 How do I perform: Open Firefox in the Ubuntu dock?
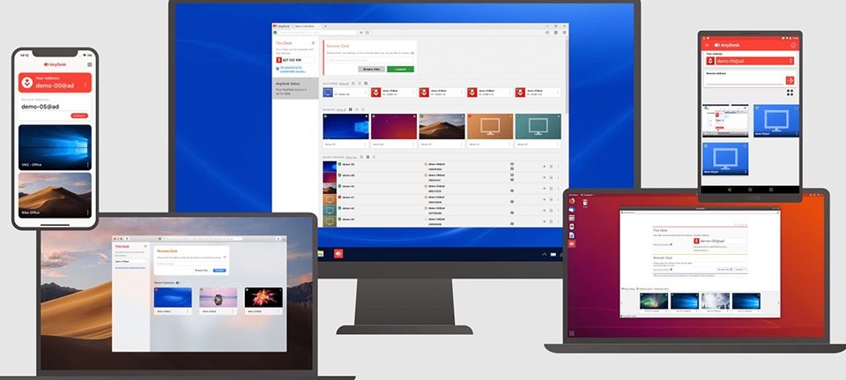click(572, 201)
